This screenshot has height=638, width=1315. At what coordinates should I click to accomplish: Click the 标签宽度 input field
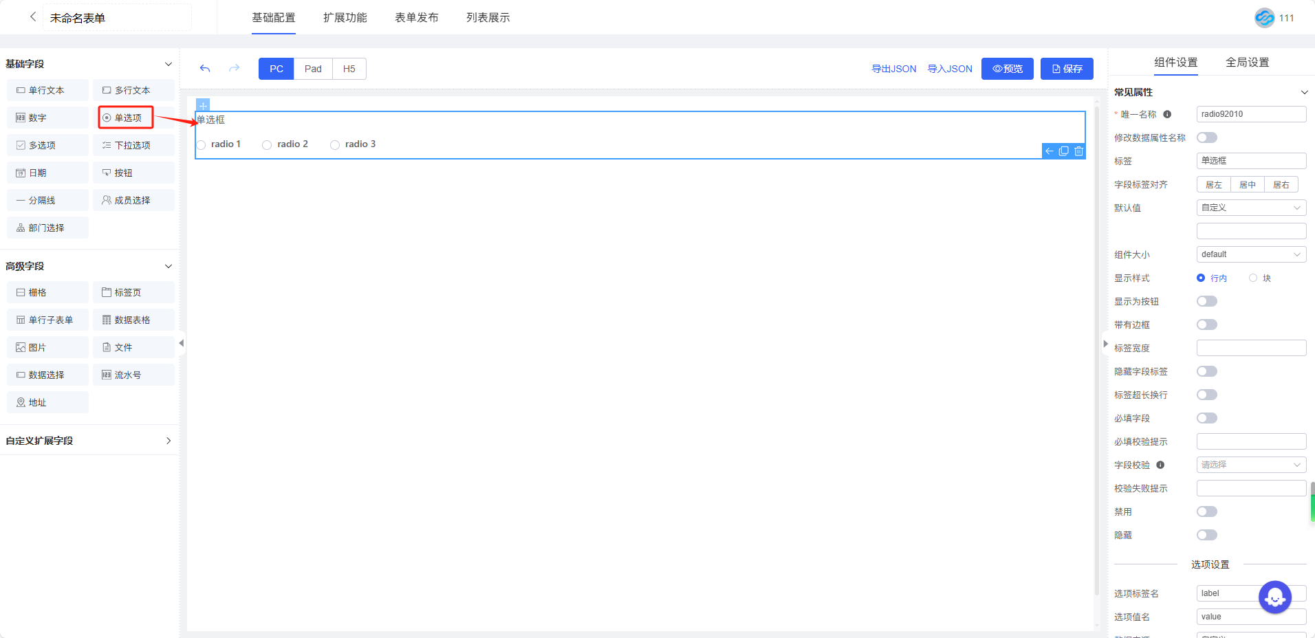pos(1250,348)
